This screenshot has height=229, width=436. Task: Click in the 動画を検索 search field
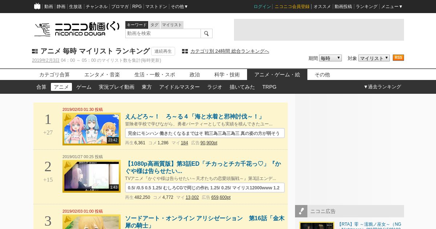coord(163,33)
